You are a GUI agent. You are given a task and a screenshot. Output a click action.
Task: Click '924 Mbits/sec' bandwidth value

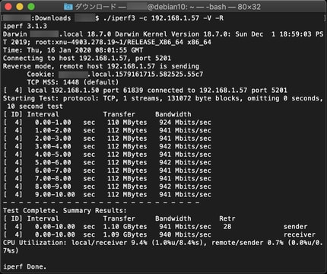click(185, 123)
